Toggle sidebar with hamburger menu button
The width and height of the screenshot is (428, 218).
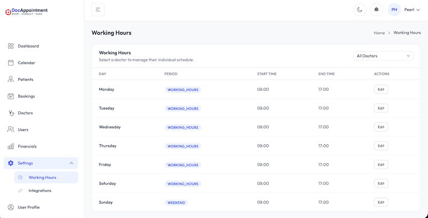click(98, 10)
